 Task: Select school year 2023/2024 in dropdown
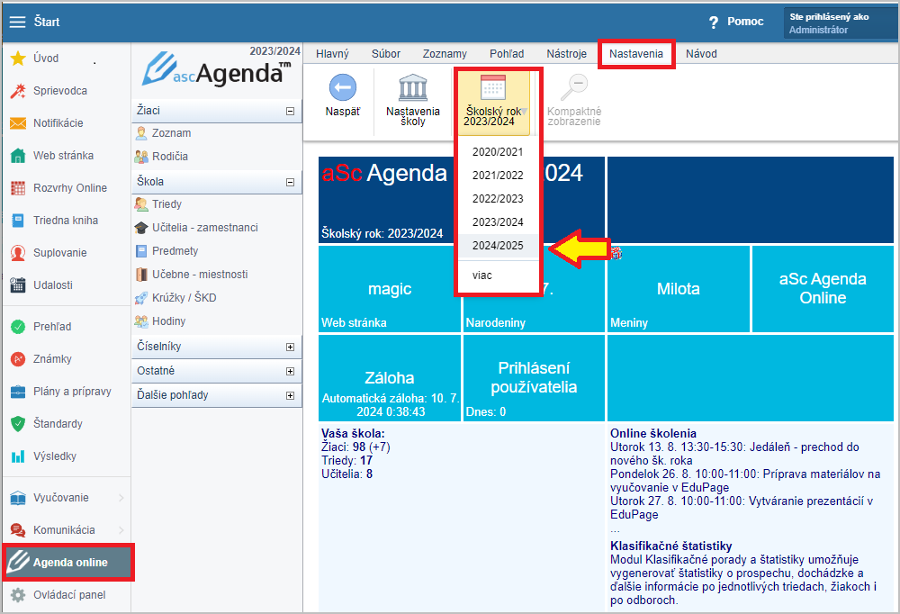498,222
